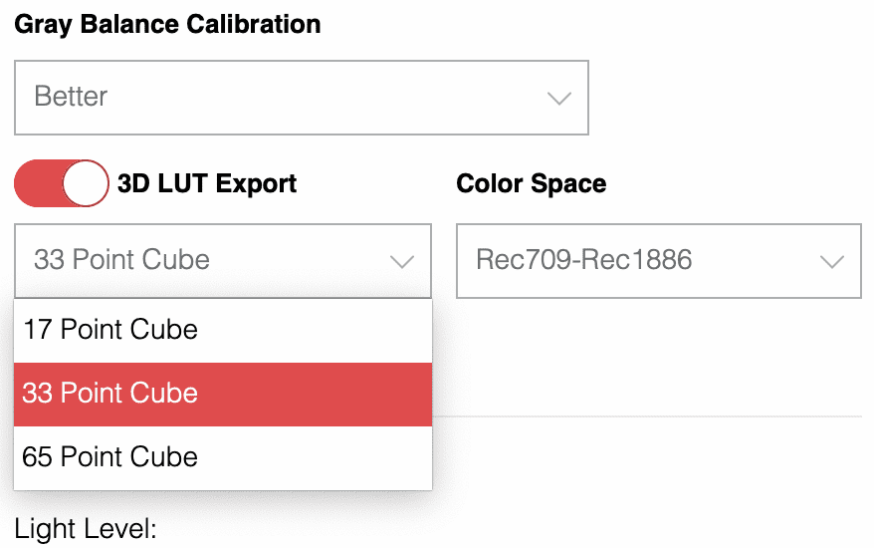Click the 33 Point Cube text in the closed field

[121, 260]
